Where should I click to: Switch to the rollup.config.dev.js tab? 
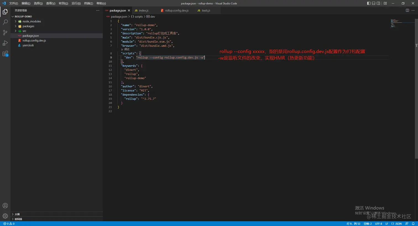(x=177, y=10)
